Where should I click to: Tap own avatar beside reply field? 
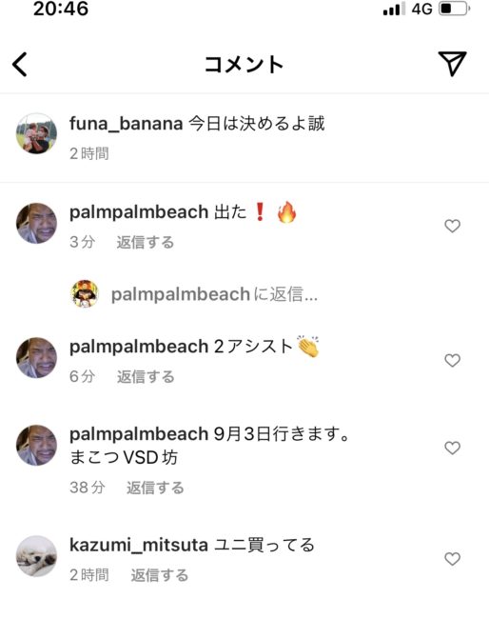85,294
